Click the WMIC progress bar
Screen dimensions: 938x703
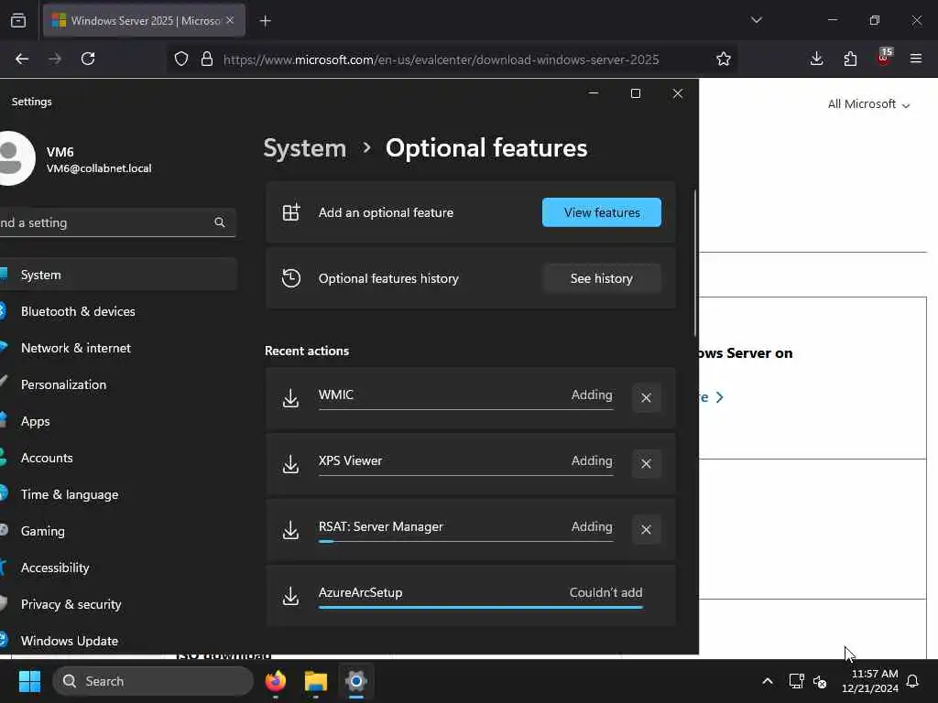click(465, 410)
